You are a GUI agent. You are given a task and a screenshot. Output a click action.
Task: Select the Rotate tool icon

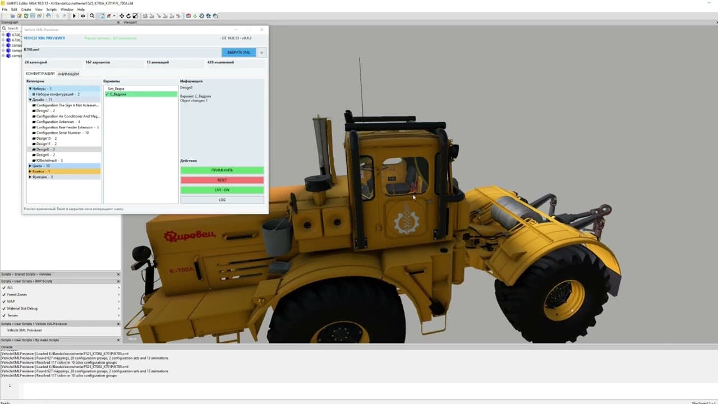tap(128, 16)
